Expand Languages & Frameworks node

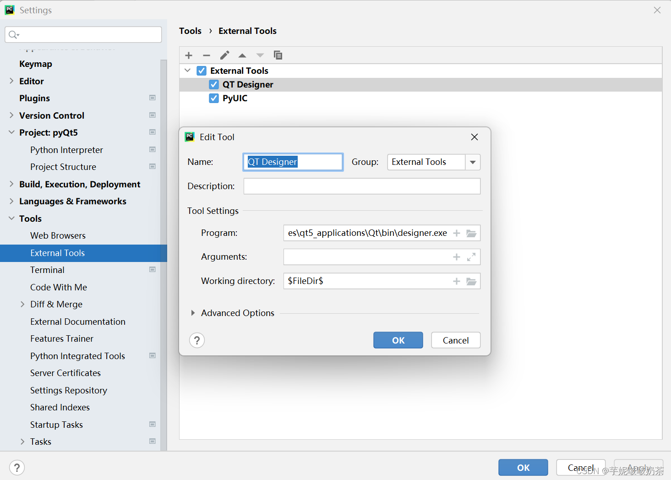point(11,201)
